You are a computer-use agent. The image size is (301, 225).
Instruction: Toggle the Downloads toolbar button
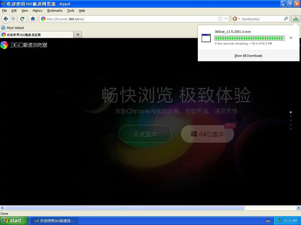coord(295,19)
